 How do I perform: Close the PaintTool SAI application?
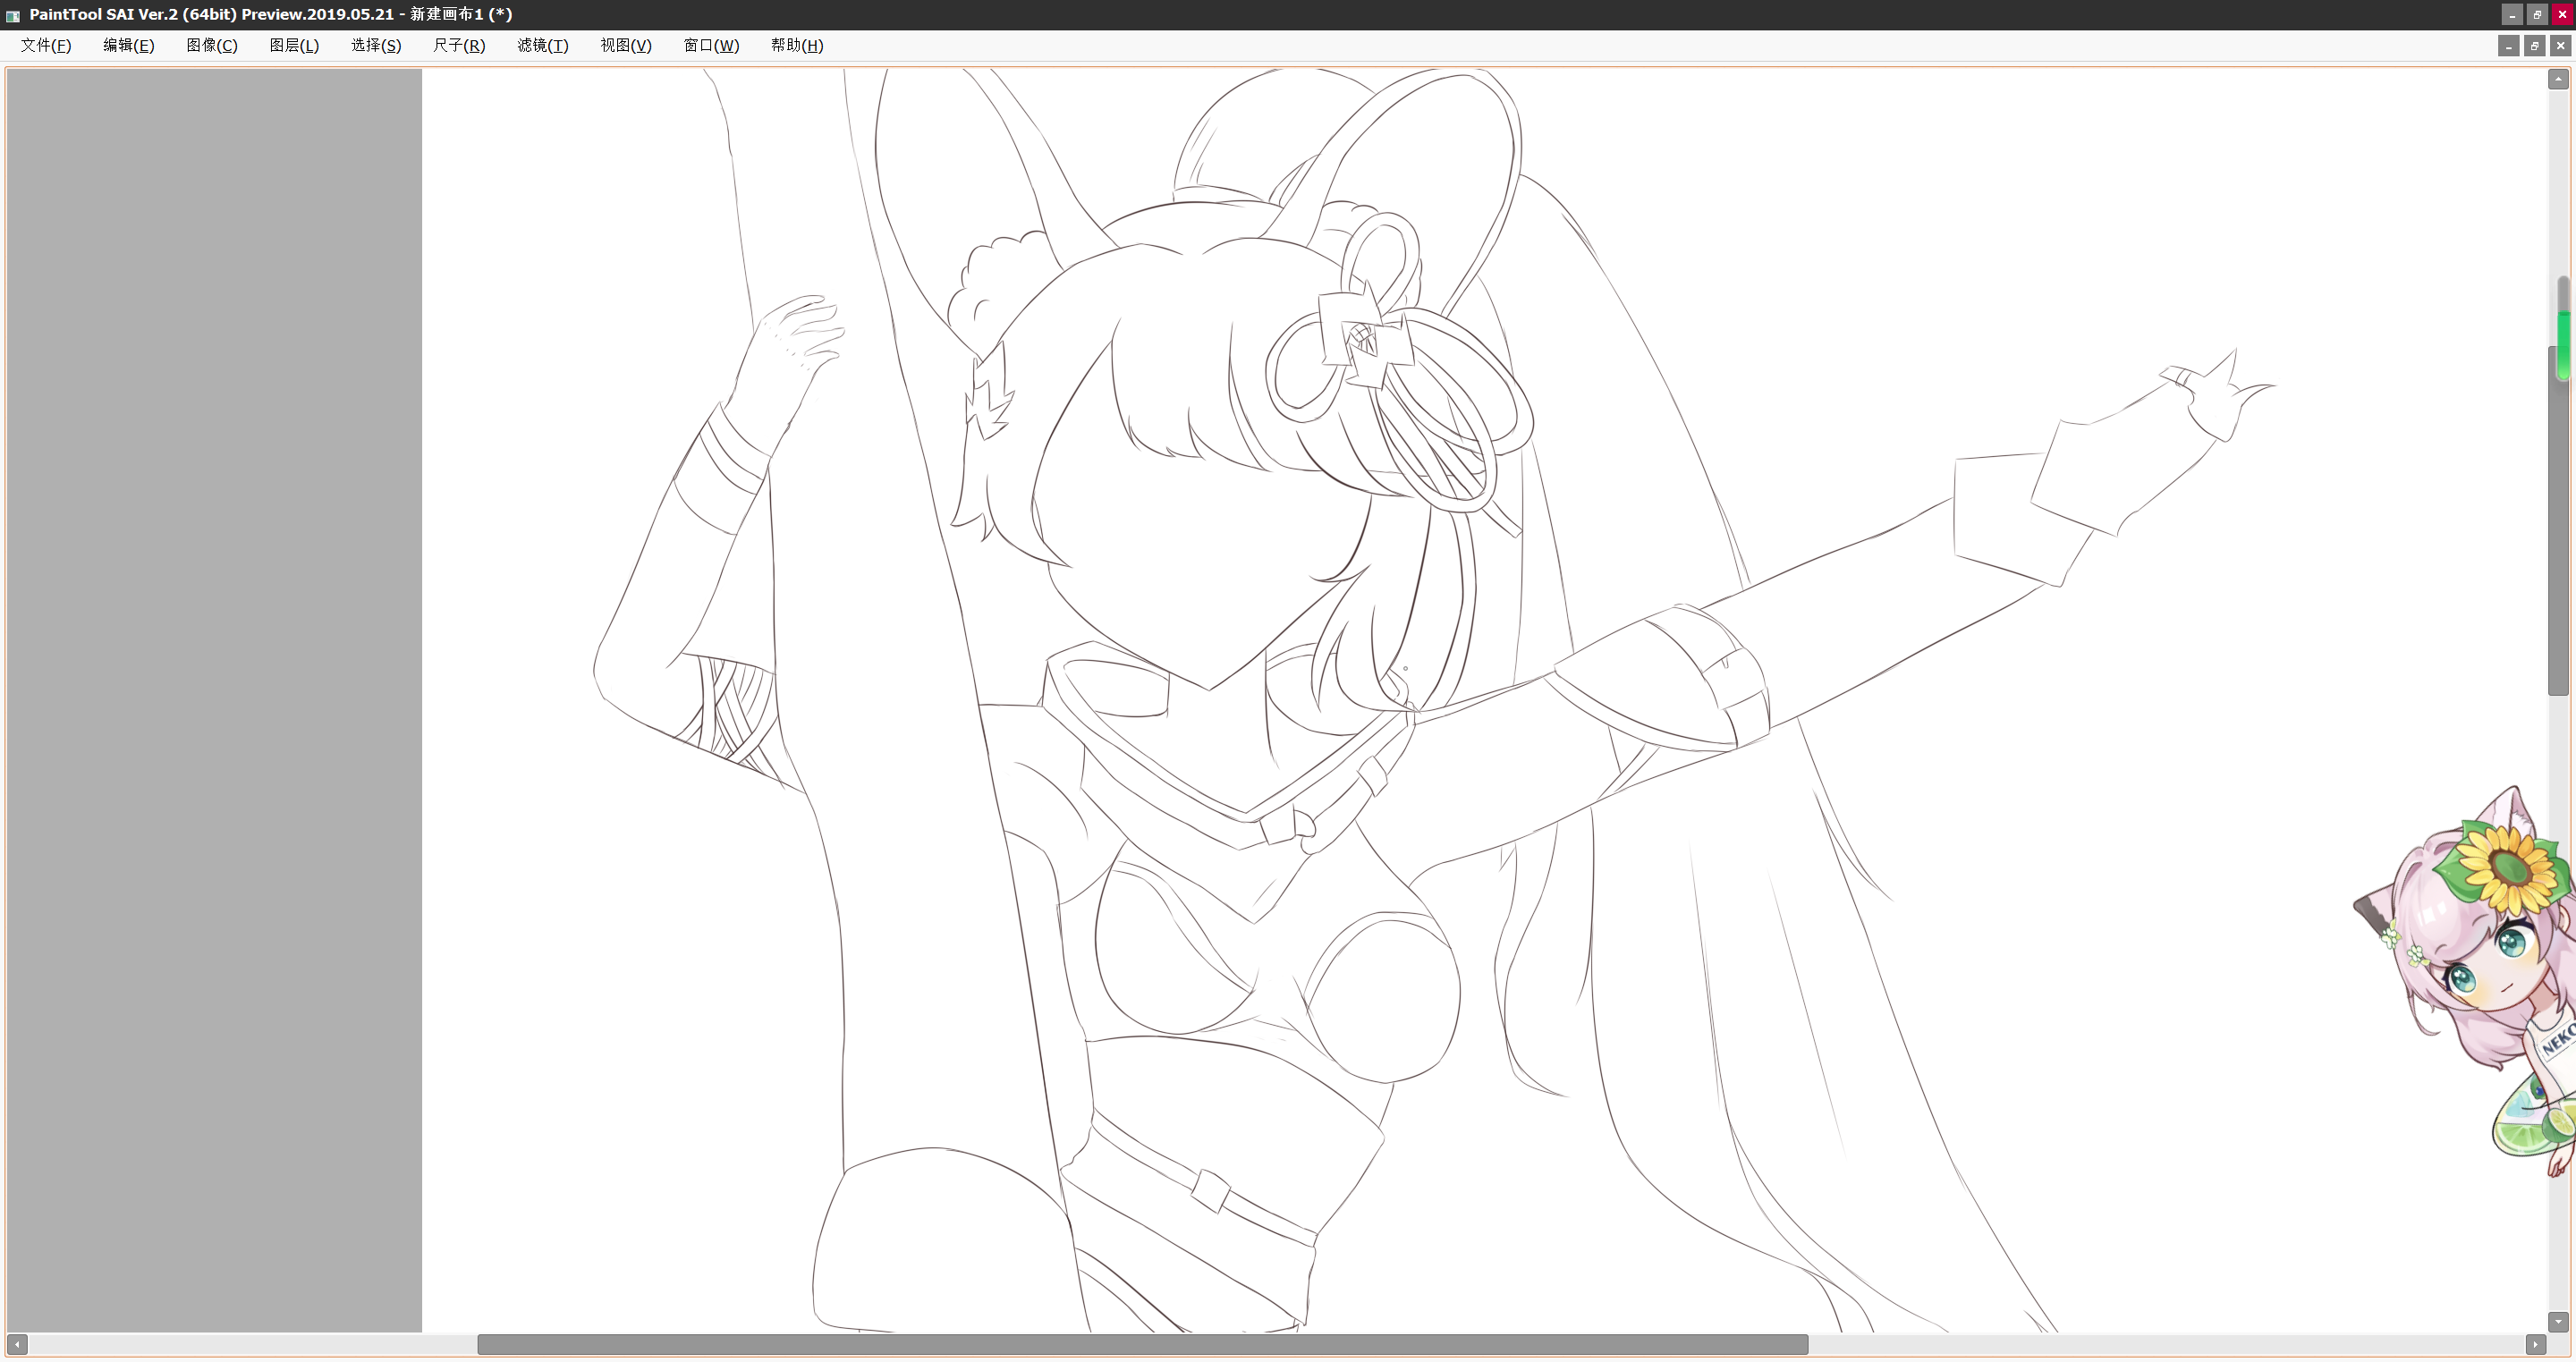(2562, 14)
